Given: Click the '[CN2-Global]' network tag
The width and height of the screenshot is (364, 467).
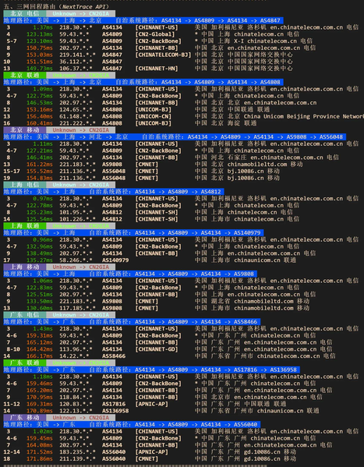Looking at the screenshot, I should coord(155,34).
